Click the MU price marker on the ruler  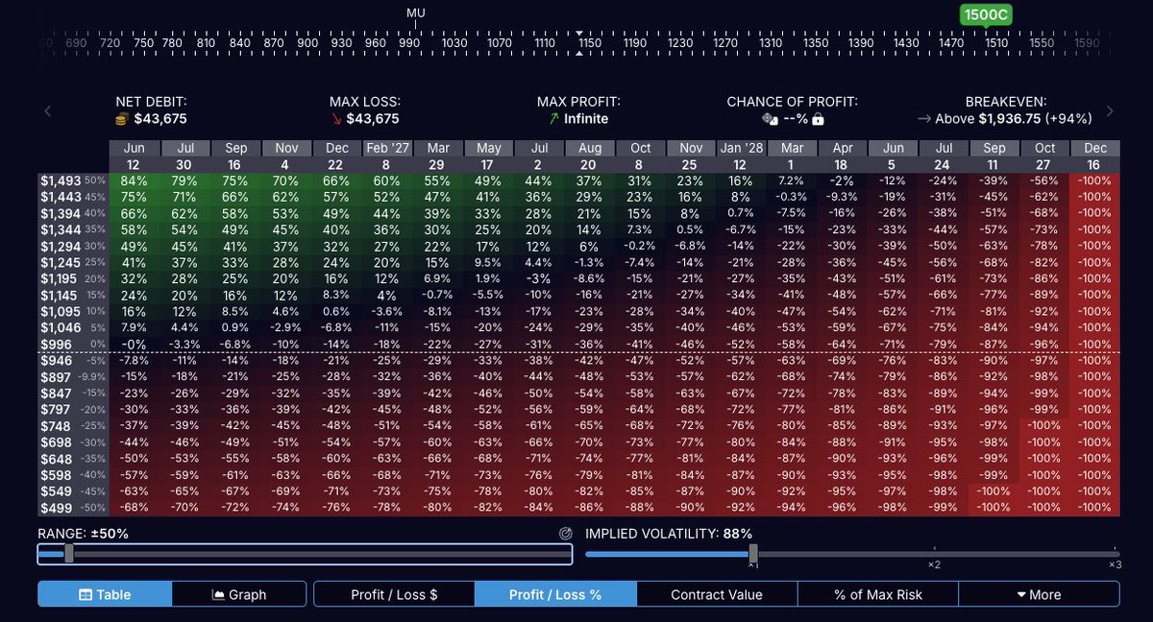415,13
